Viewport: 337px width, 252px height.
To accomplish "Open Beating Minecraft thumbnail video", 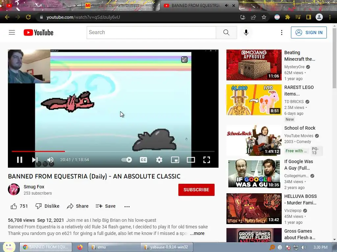I will pyautogui.click(x=254, y=65).
